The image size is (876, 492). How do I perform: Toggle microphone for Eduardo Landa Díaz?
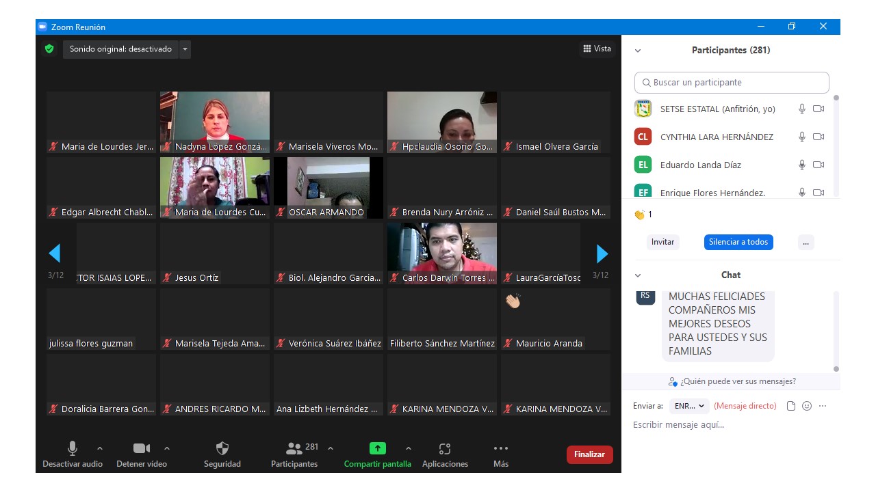(802, 165)
